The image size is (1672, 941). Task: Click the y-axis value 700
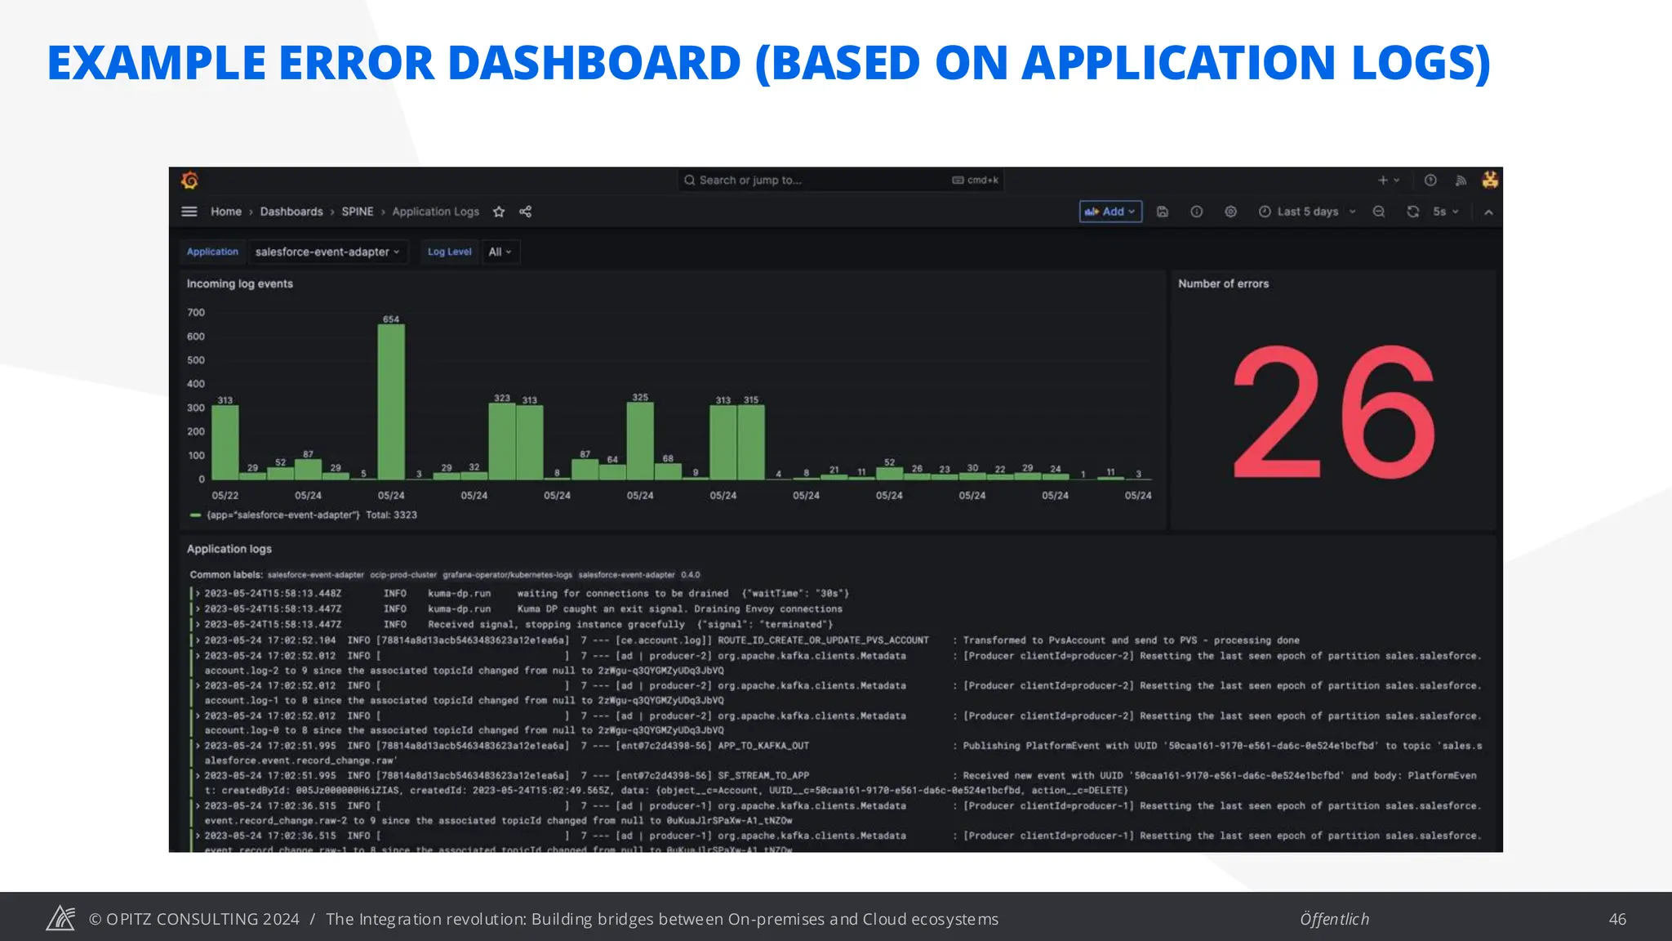(196, 312)
